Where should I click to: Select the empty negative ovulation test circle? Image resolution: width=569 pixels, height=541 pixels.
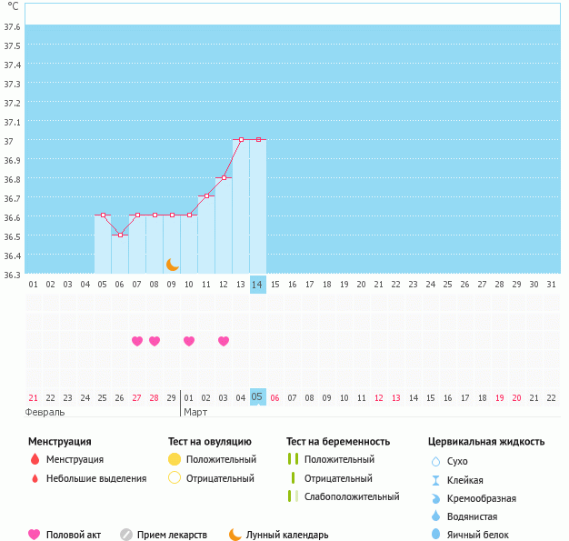(175, 478)
